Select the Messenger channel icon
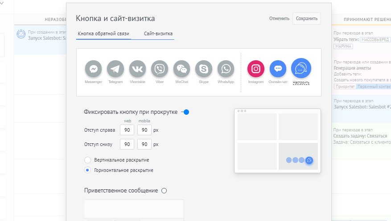Image resolution: width=391 pixels, height=221 pixels. point(94,69)
